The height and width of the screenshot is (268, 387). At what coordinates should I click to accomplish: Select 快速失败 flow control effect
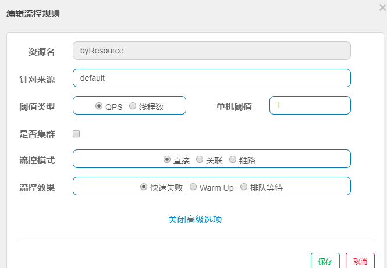click(x=144, y=187)
